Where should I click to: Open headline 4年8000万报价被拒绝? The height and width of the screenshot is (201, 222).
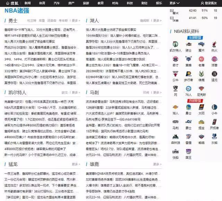pyautogui.click(x=35, y=149)
